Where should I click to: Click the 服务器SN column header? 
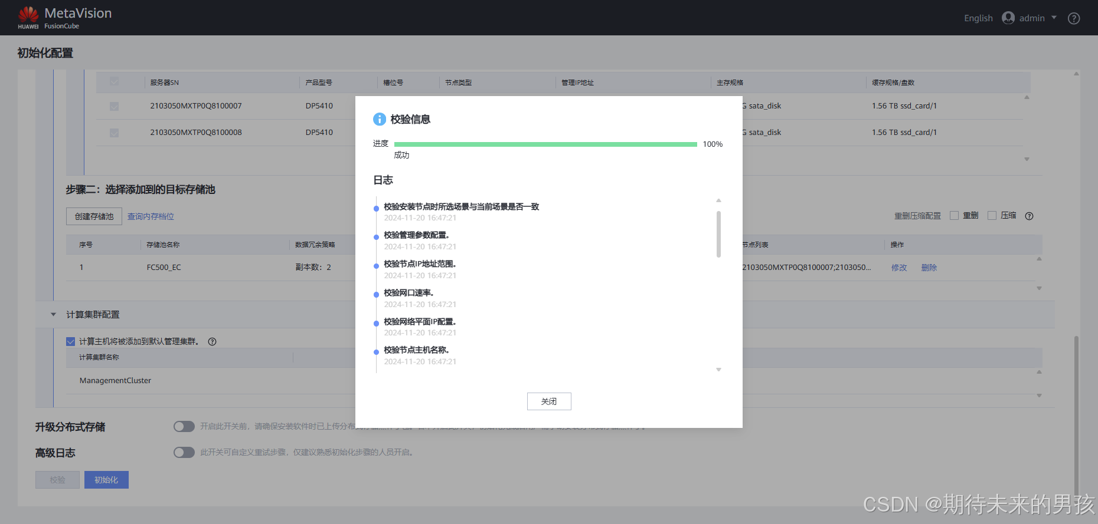click(164, 83)
